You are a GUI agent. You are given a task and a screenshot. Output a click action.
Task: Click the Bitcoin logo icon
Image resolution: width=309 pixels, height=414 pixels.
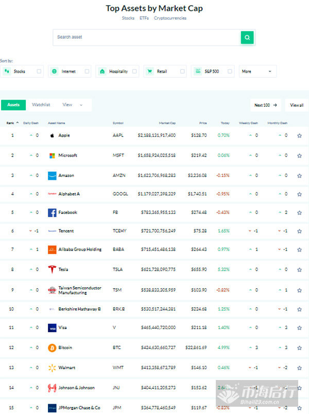click(x=52, y=348)
